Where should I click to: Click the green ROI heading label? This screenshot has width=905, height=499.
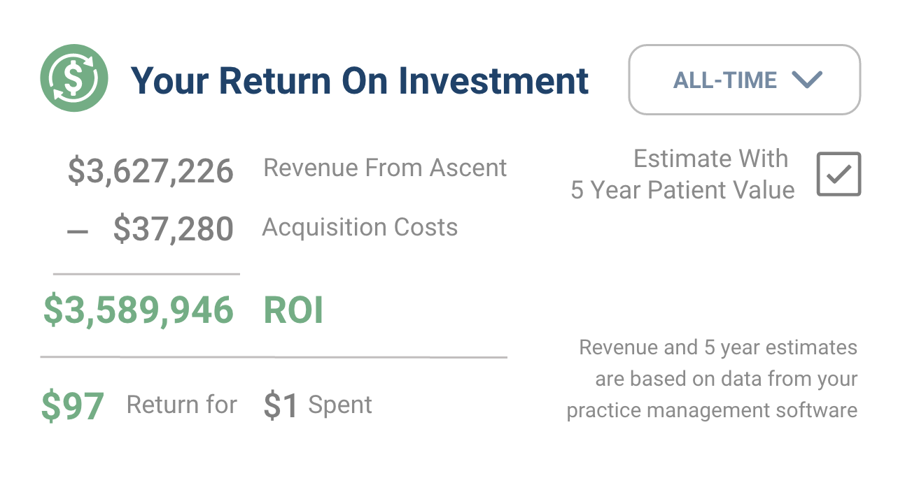tap(292, 309)
